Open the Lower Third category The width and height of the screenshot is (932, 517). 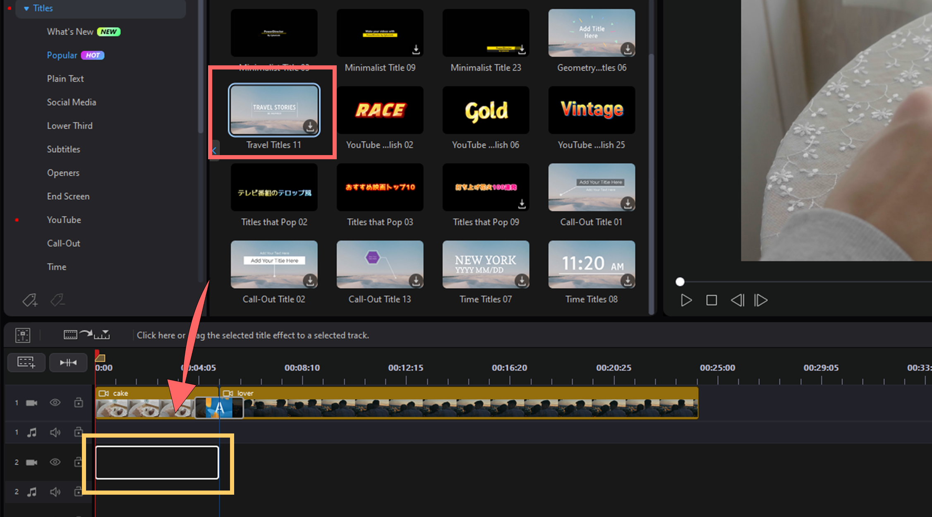click(x=69, y=126)
